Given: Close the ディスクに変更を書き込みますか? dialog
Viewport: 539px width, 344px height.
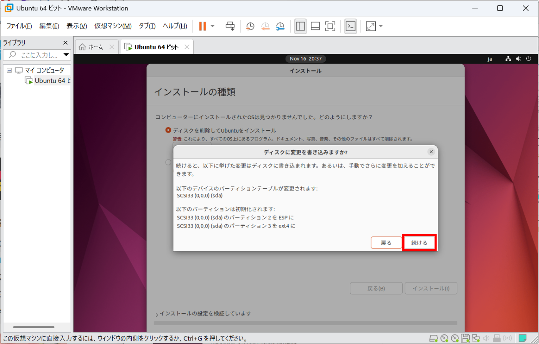Looking at the screenshot, I should click(x=431, y=152).
